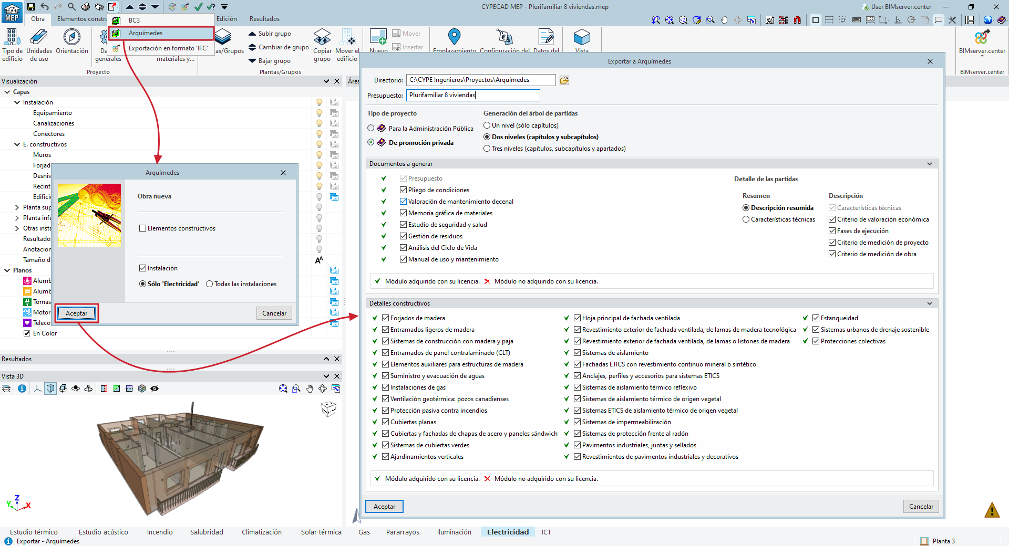The height and width of the screenshot is (546, 1009).
Task: Open the Tipo de edificio tool
Action: point(12,38)
